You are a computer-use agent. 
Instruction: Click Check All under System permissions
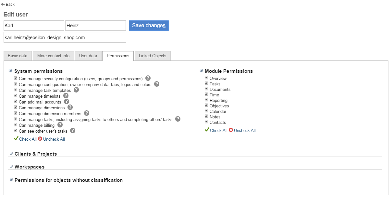click(28, 139)
